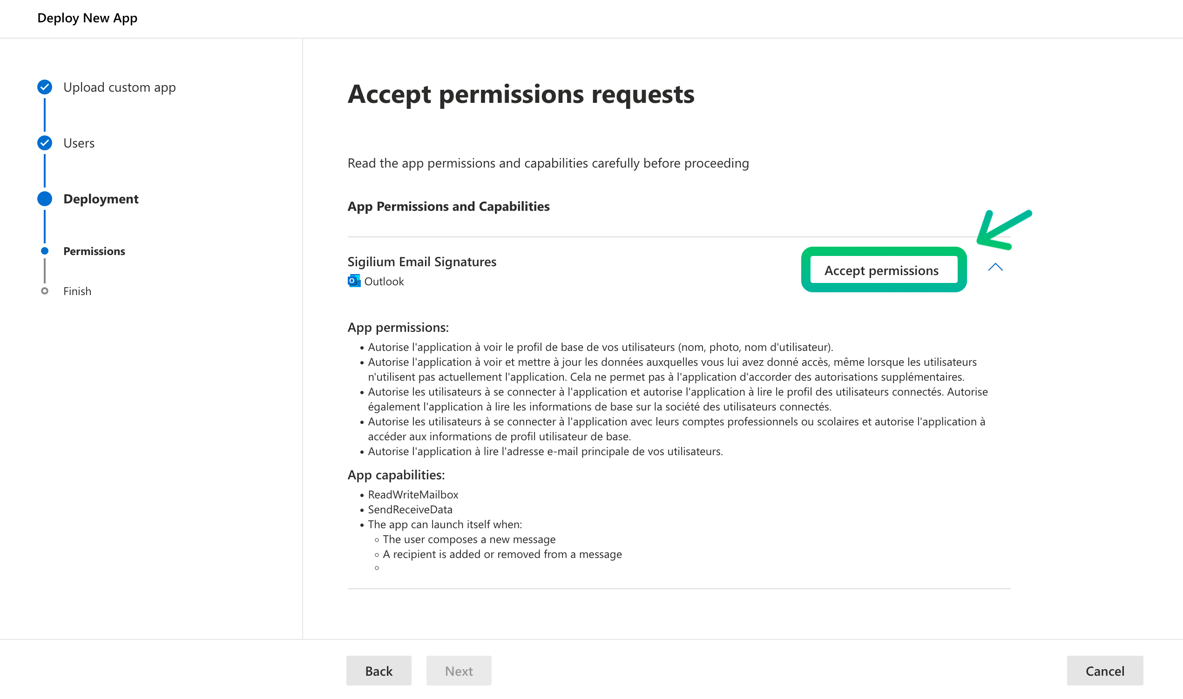
Task: Collapse the Sigilium permissions details chevron
Action: pos(995,268)
